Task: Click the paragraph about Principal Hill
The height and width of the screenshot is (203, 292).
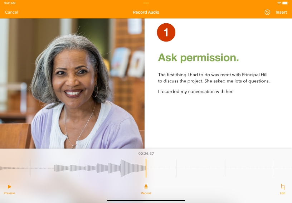Action: tap(214, 78)
